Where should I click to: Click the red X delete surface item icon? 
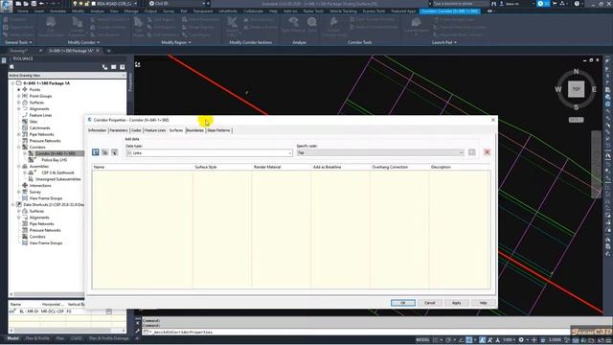pos(488,152)
